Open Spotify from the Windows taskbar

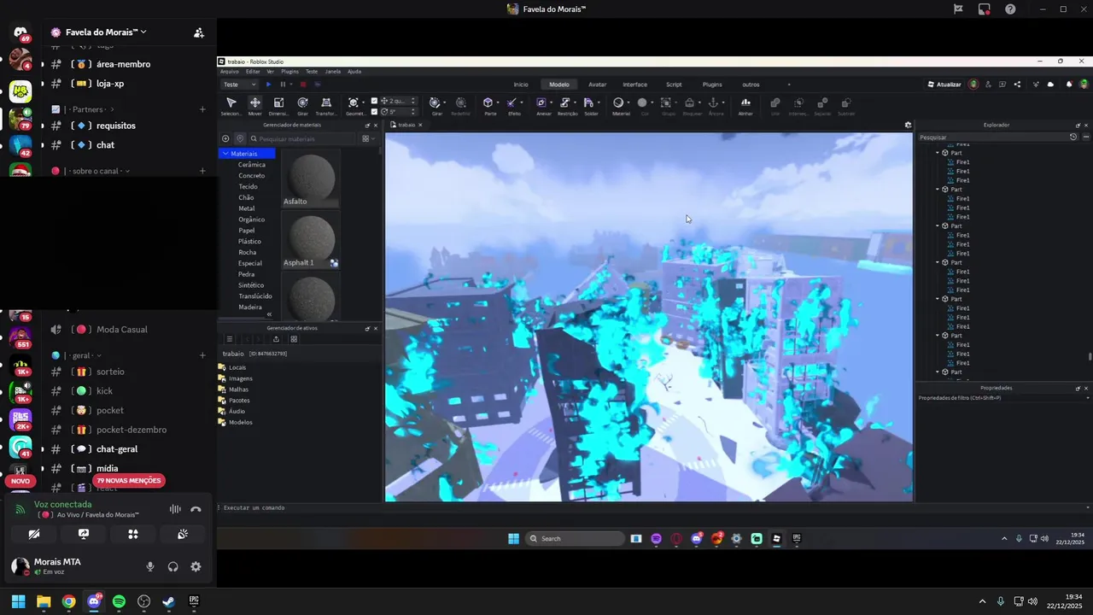tap(119, 601)
